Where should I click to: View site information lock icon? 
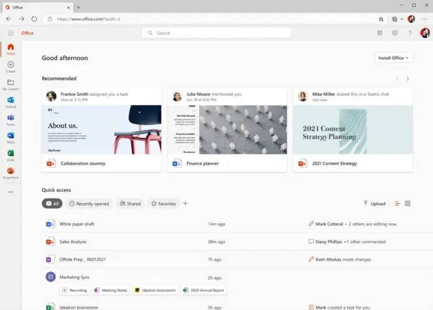click(50, 19)
